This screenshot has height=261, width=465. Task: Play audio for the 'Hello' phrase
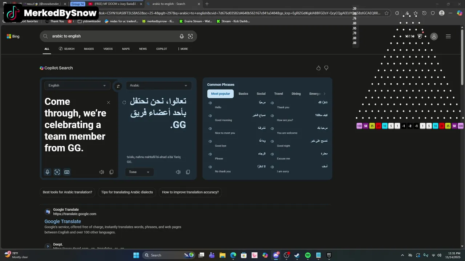210,103
